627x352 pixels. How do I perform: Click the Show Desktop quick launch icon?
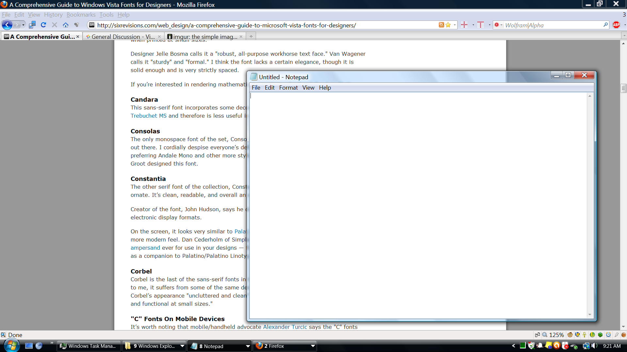point(29,346)
